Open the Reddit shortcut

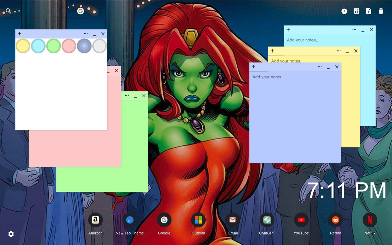click(x=336, y=220)
